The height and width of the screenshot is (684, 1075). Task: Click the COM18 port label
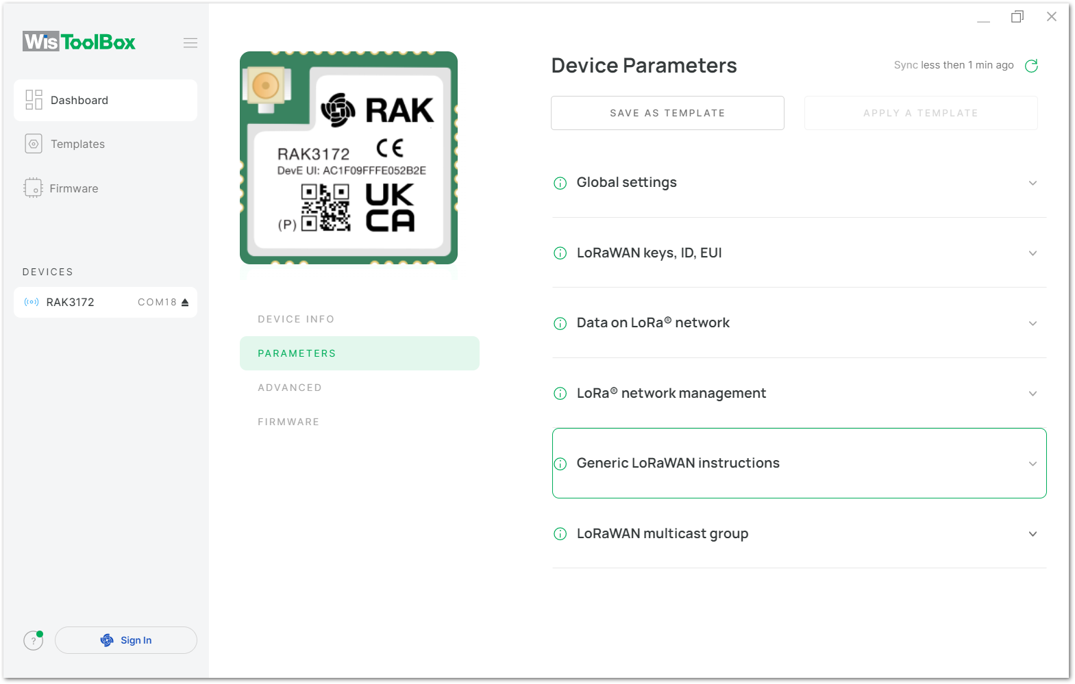(x=157, y=302)
